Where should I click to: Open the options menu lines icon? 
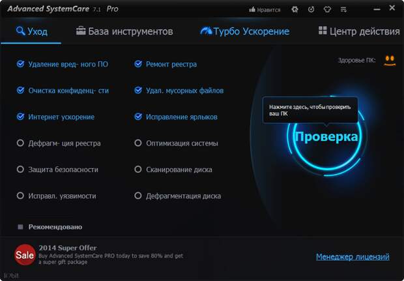[x=343, y=10]
